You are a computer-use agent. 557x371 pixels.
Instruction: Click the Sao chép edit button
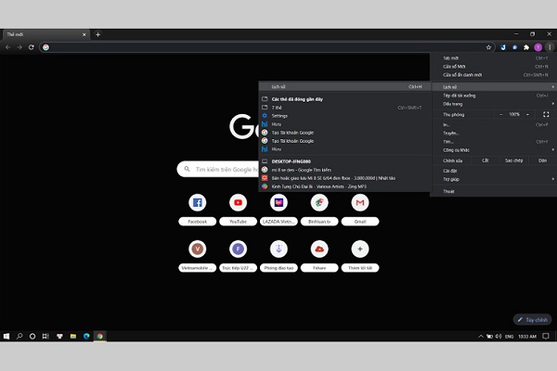pos(513,160)
